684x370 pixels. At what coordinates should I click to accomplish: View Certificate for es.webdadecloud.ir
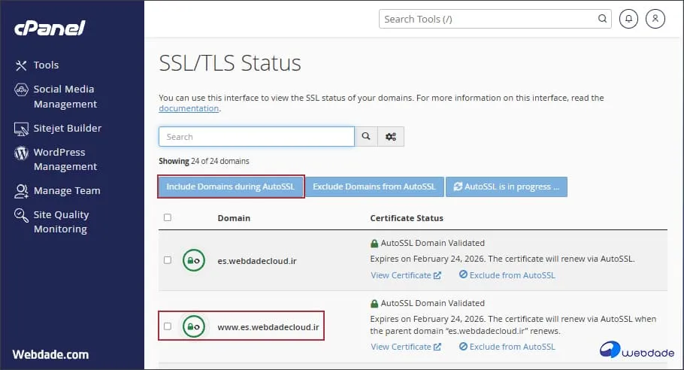(x=406, y=275)
